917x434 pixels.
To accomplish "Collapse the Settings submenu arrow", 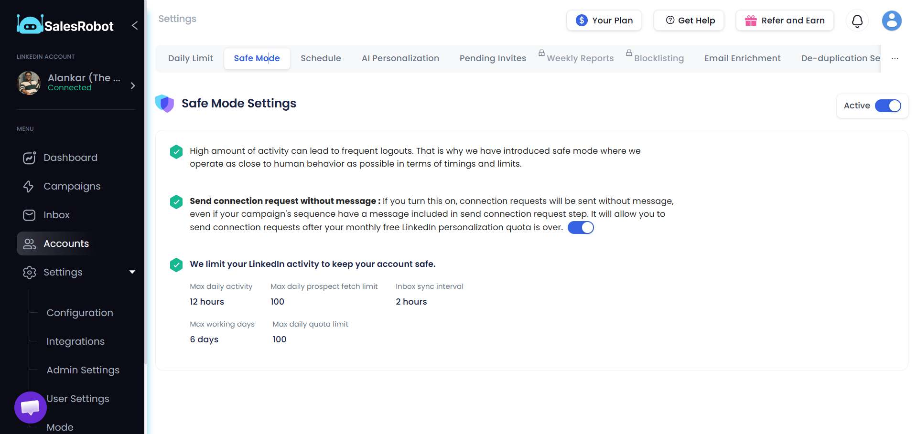I will tap(132, 272).
